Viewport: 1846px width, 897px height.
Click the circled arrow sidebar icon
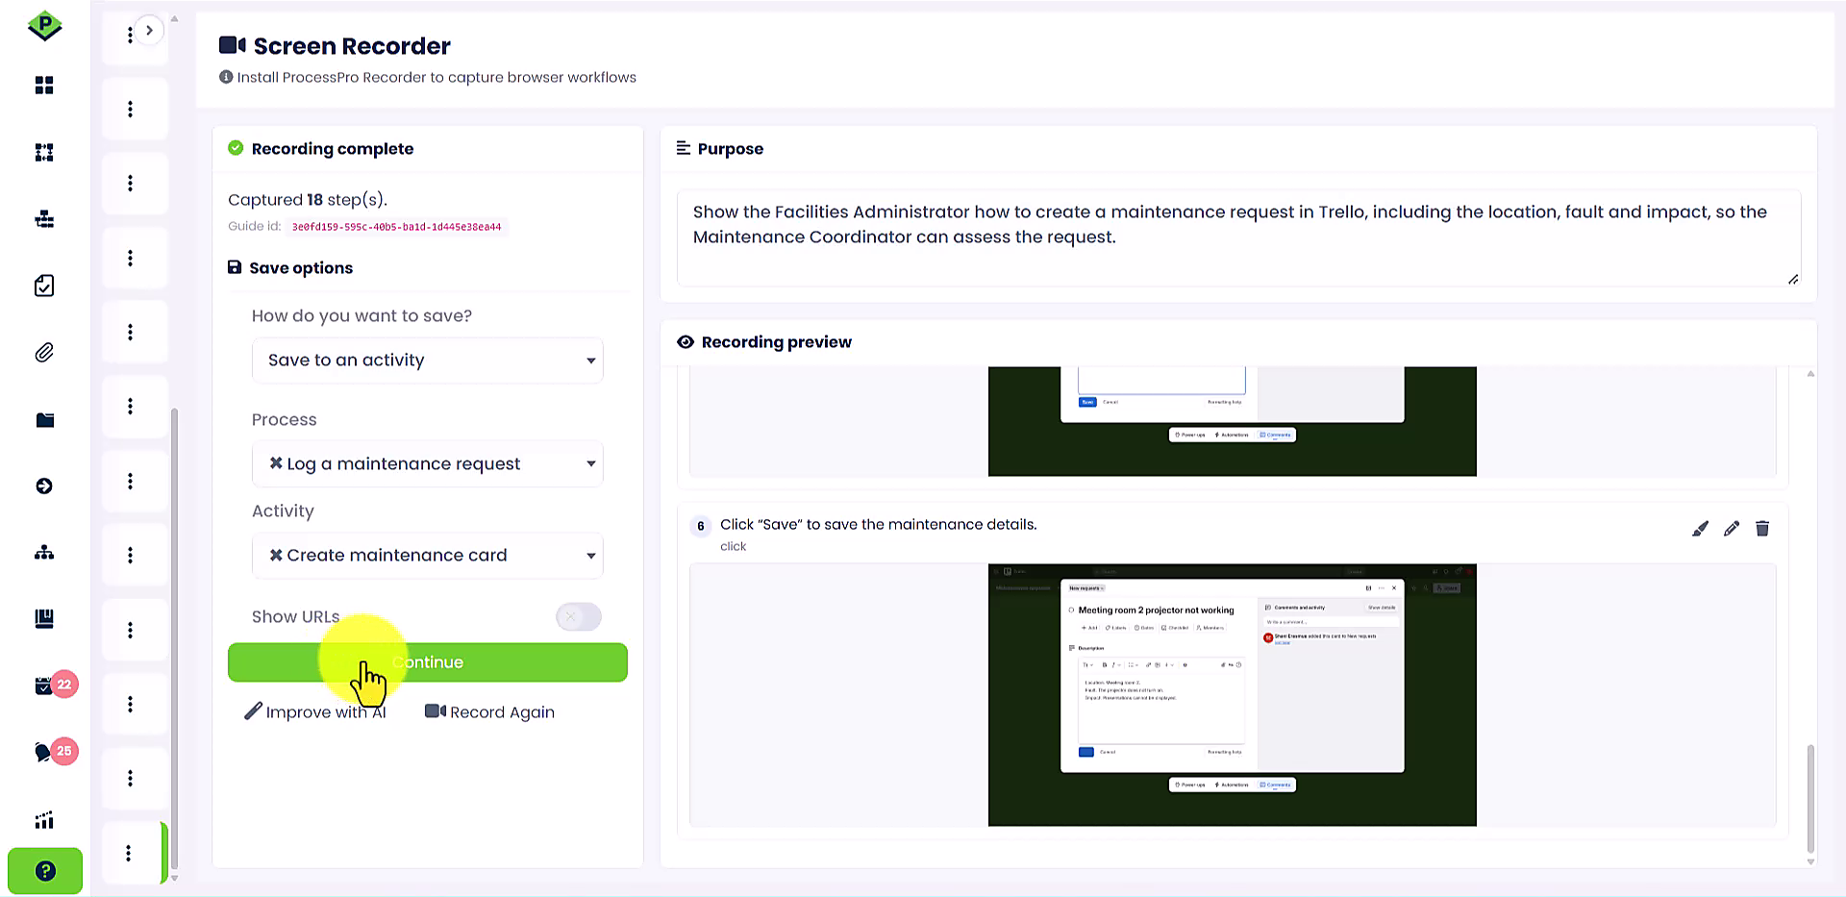pyautogui.click(x=44, y=486)
